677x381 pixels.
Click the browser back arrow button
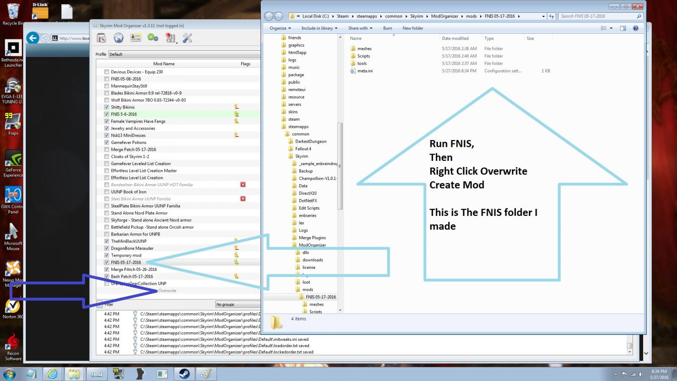click(33, 38)
